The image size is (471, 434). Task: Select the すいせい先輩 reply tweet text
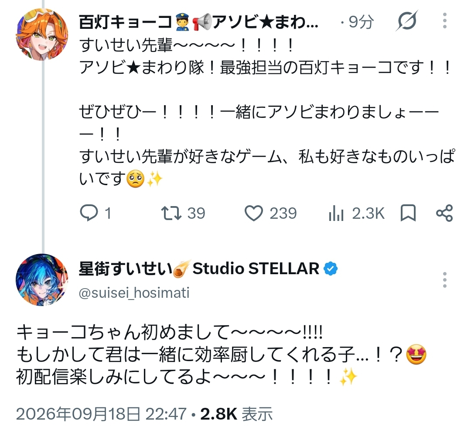coord(267,112)
